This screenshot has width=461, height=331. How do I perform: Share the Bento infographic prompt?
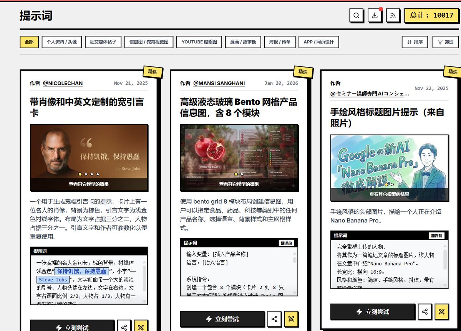coord(274,319)
